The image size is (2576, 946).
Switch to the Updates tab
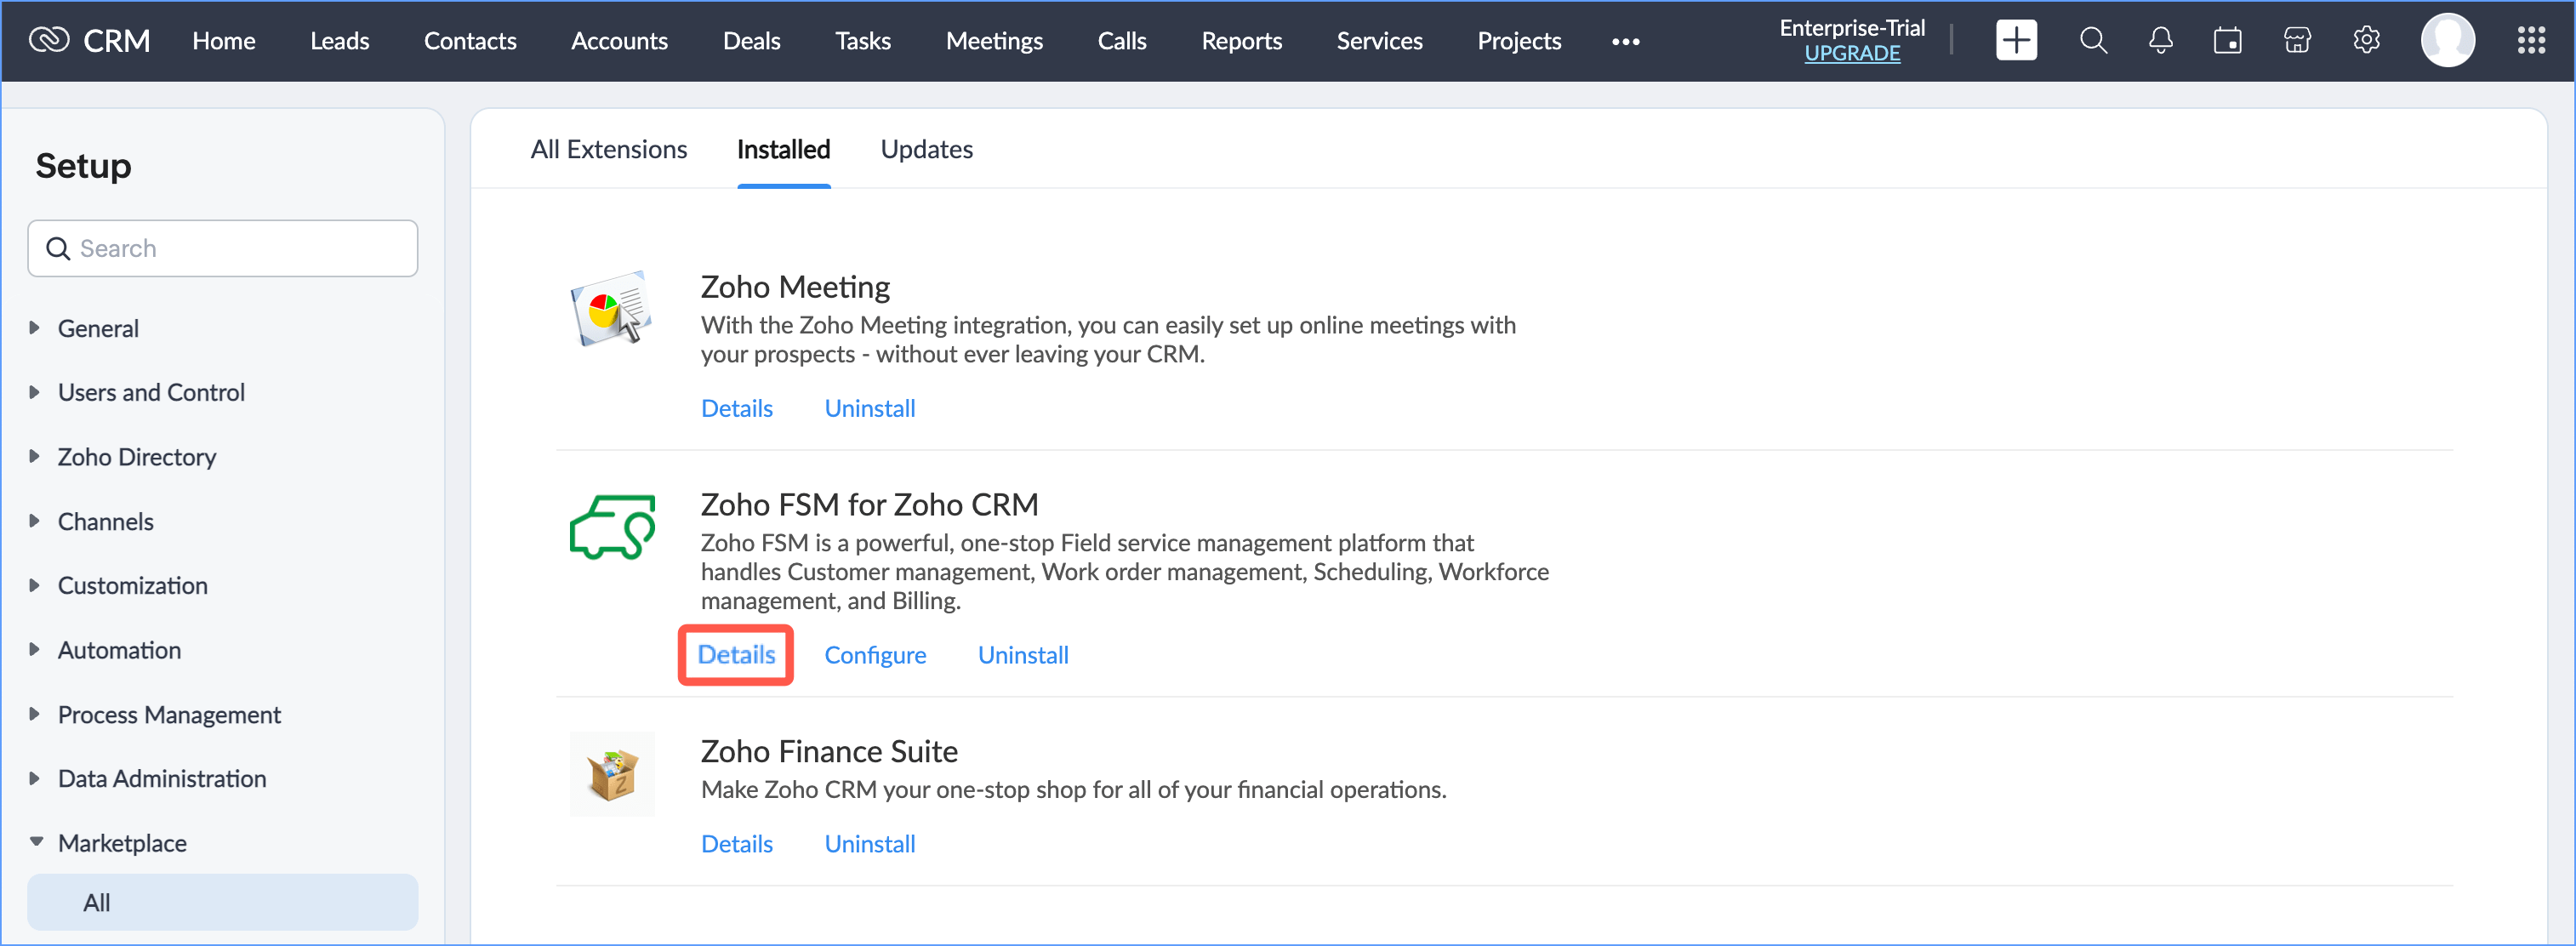click(x=926, y=150)
